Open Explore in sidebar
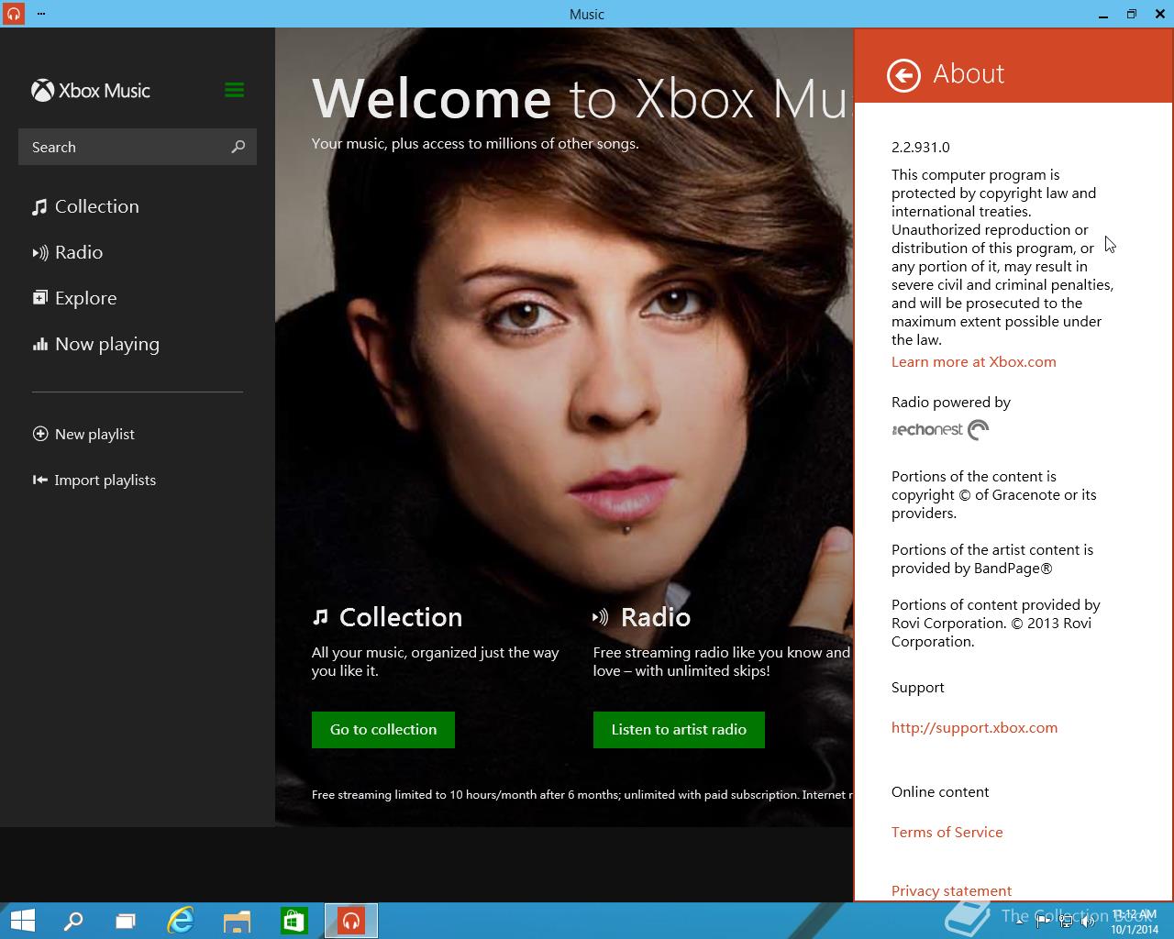1174x939 pixels. click(75, 298)
